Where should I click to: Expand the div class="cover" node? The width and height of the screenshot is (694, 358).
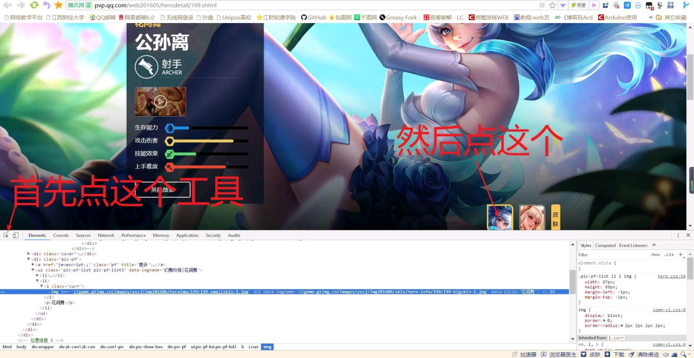pos(29,254)
